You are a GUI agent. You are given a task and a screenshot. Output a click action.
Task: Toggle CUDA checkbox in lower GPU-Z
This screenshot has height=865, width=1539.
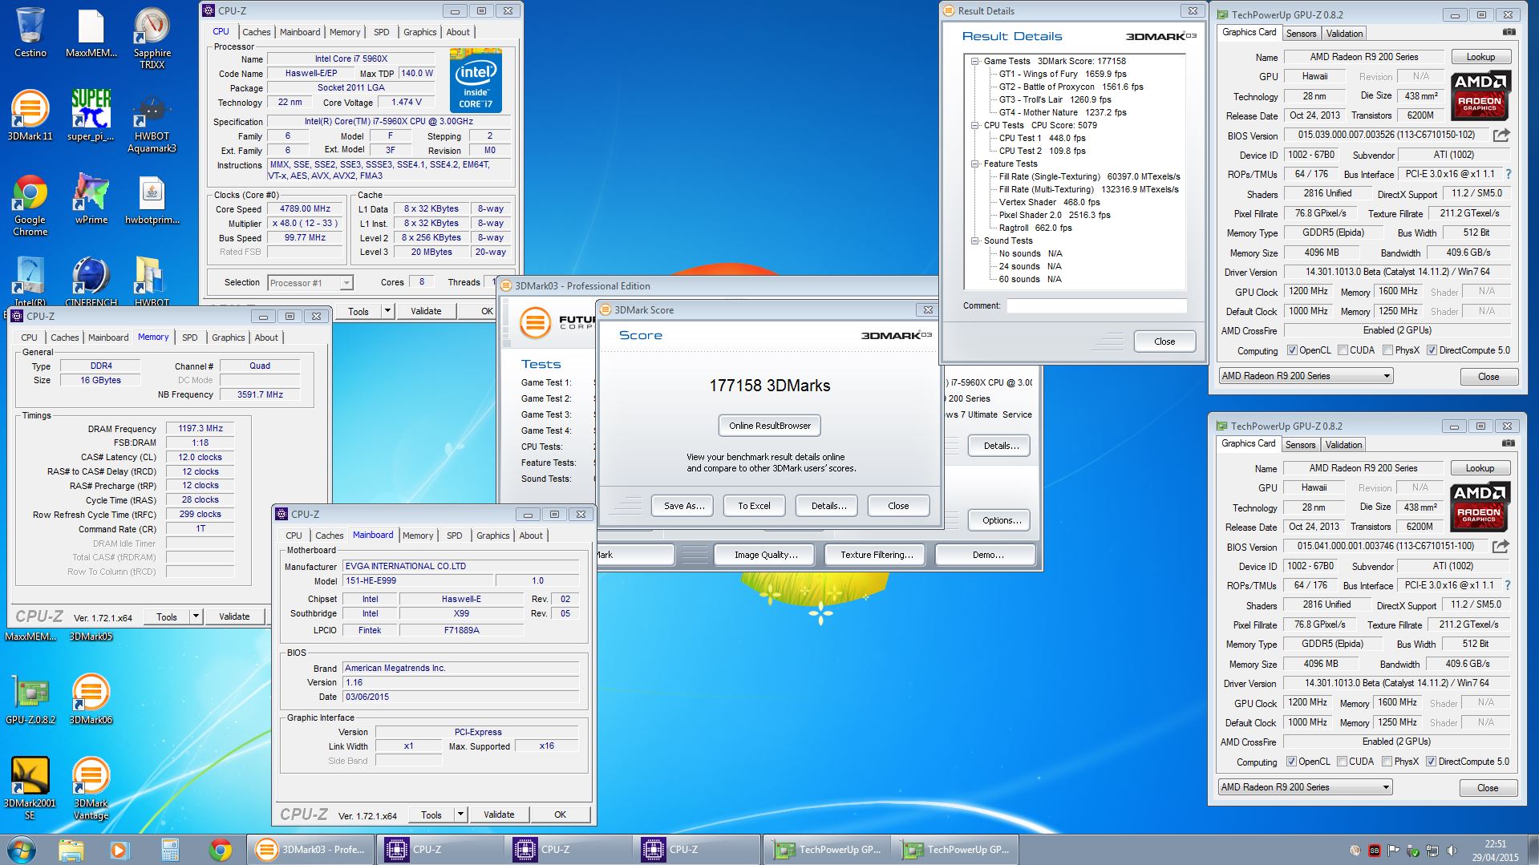pyautogui.click(x=1341, y=762)
